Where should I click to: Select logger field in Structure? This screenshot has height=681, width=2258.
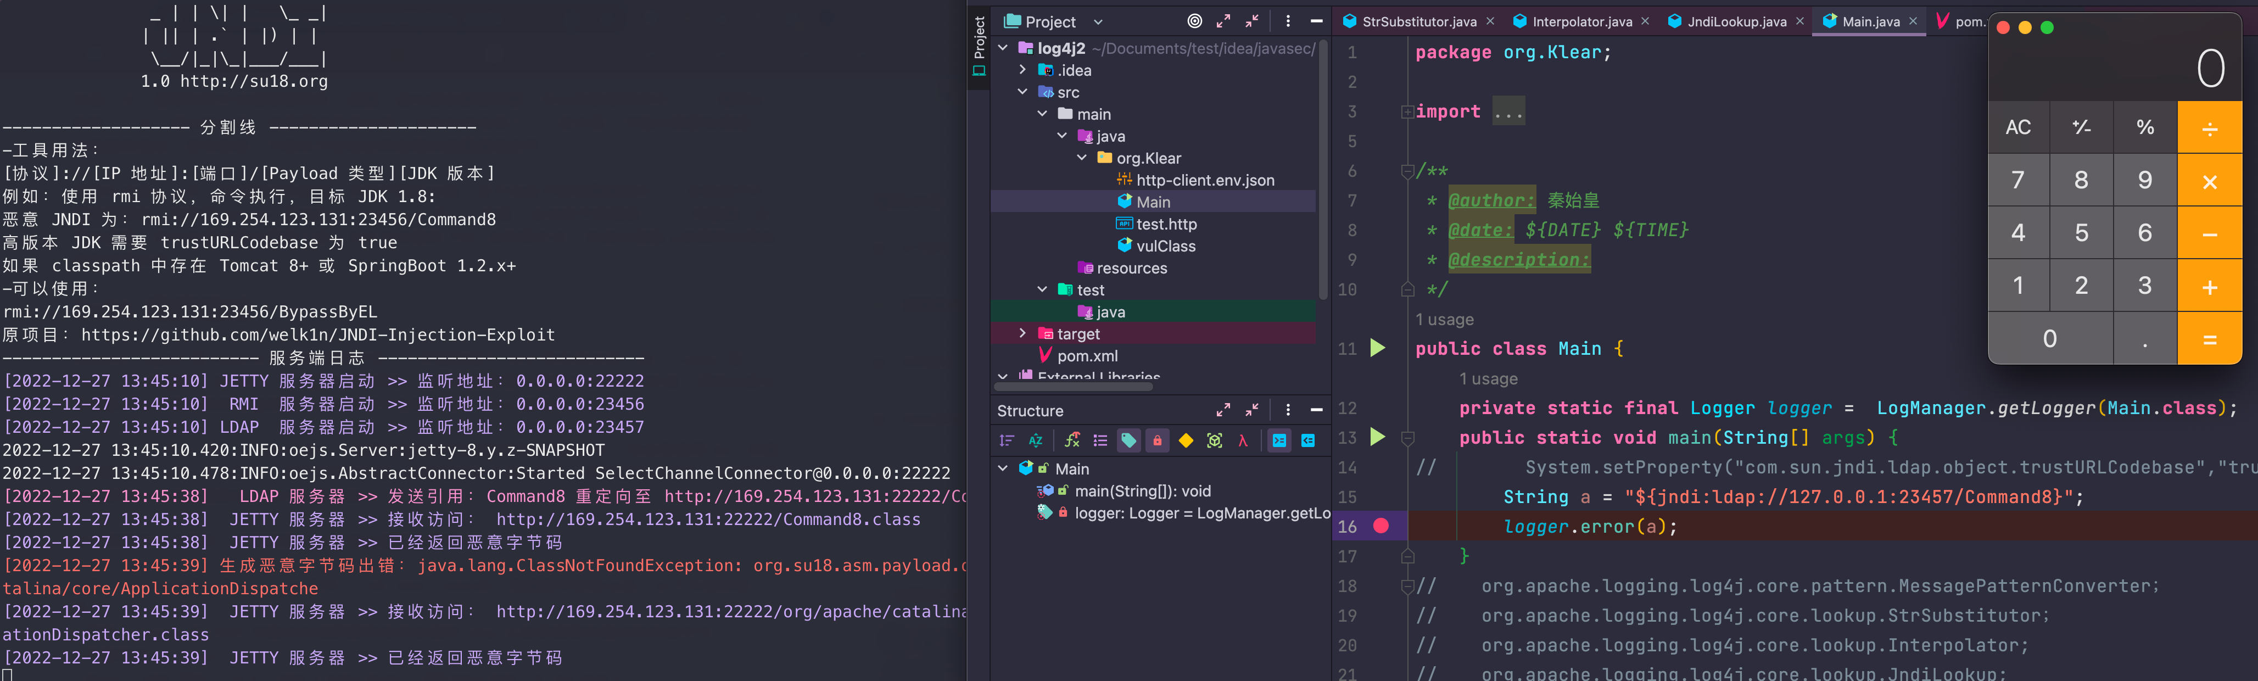point(1183,513)
